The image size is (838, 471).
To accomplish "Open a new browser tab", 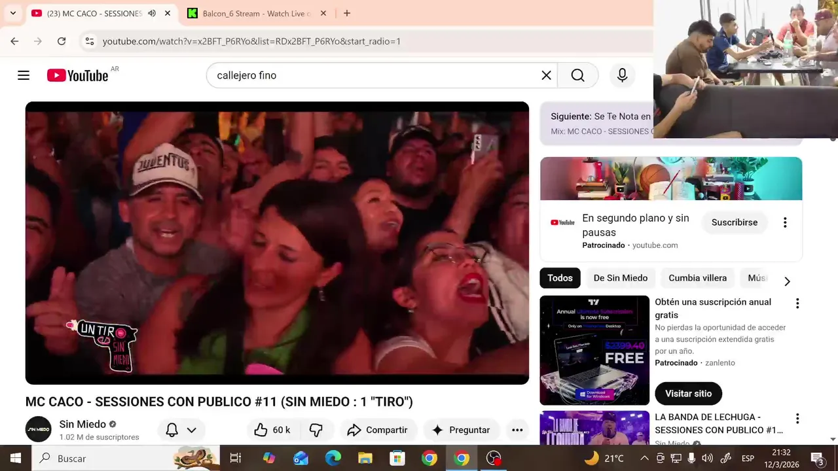I will point(347,13).
